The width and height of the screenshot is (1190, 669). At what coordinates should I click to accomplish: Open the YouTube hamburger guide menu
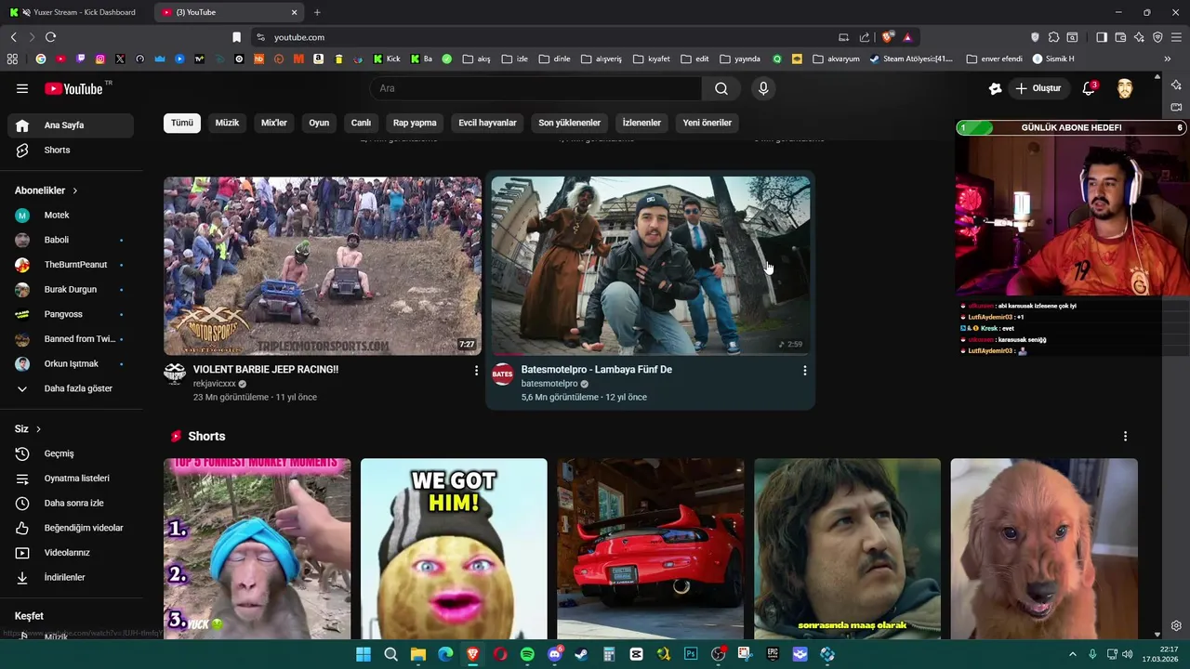click(22, 88)
